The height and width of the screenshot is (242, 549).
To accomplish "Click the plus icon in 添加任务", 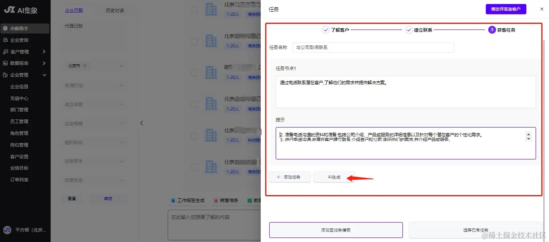I will (x=278, y=177).
